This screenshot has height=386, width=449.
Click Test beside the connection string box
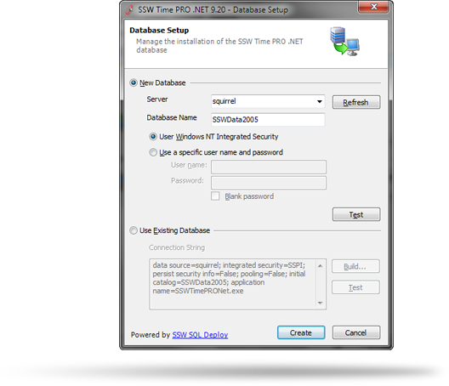pyautogui.click(x=355, y=287)
